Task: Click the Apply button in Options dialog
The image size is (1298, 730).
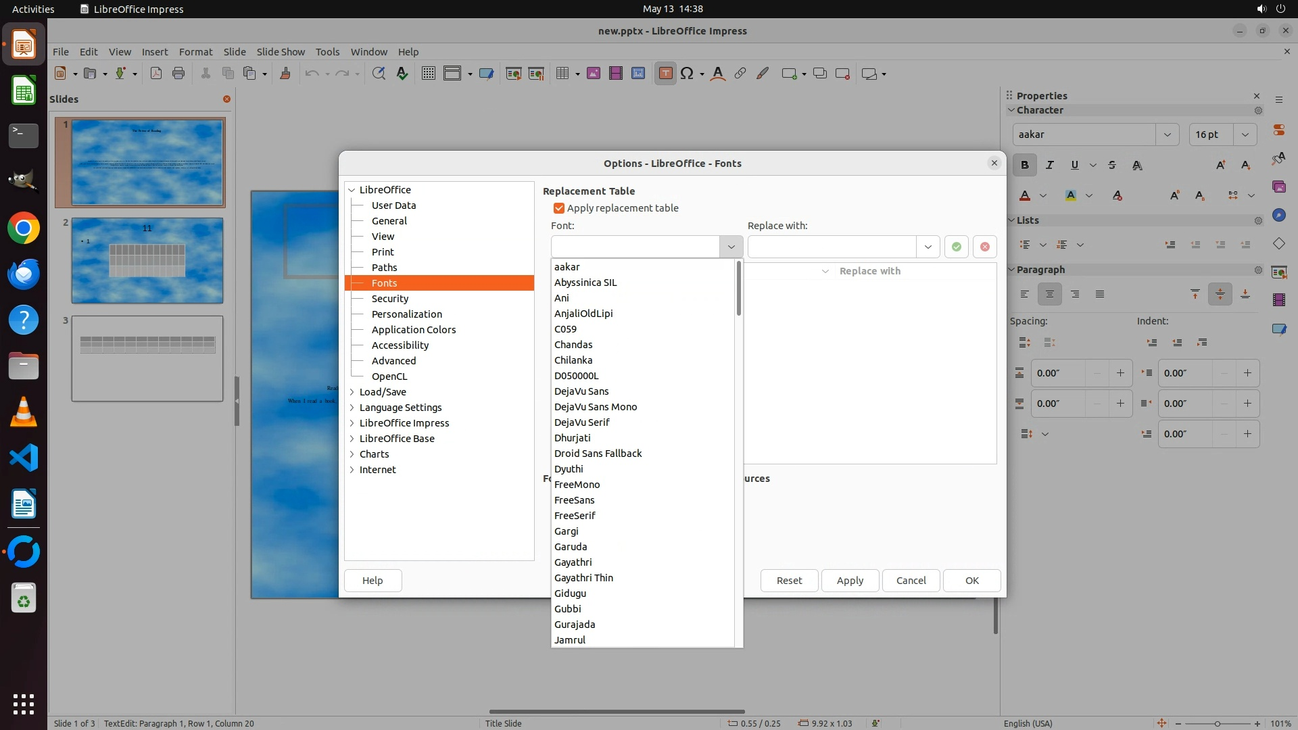Action: point(850,581)
